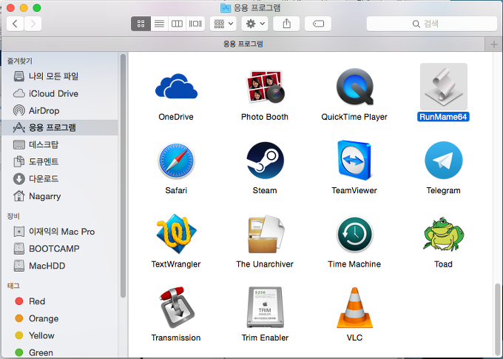Image resolution: width=503 pixels, height=359 pixels.
Task: Open 도큐멘트 folder in sidebar
Action: pyautogui.click(x=61, y=161)
